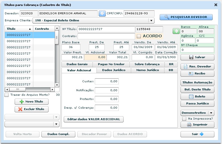Viewport: 222px width, 144px height.
Task: Generate a Boleto
Action: pyautogui.click(x=197, y=97)
